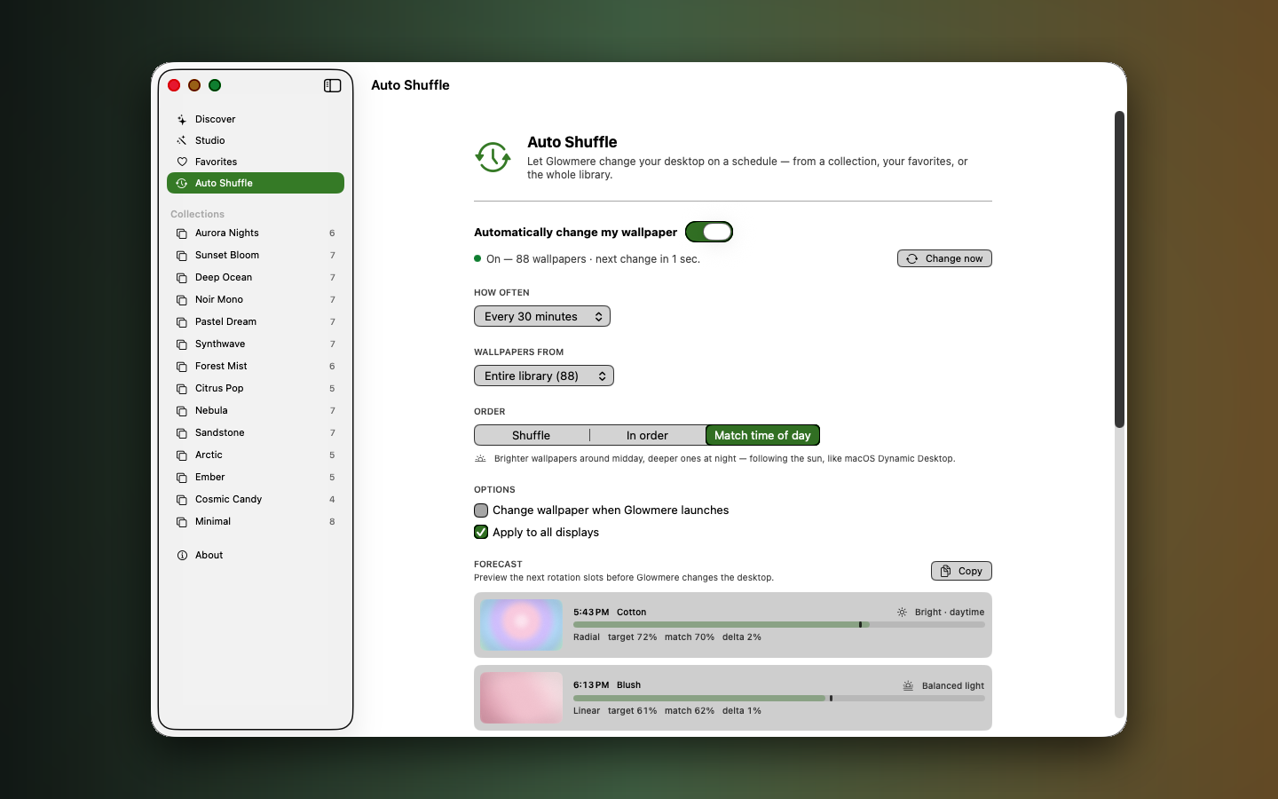Click the '5:43 PM' forecast time
Screen dimensions: 1278x799
591,613
